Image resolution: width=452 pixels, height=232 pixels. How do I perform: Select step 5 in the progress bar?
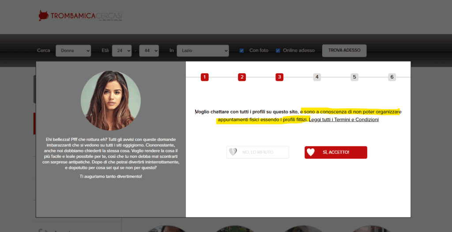(354, 77)
